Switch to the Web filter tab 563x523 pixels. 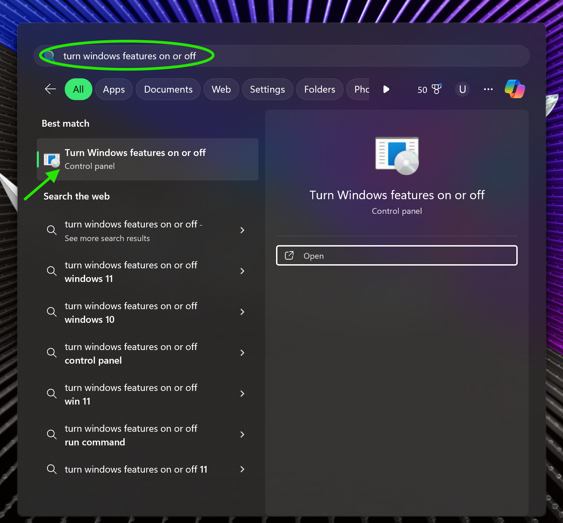click(221, 89)
